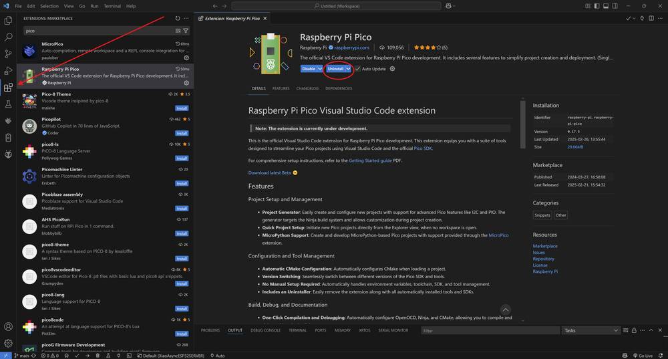
Task: Click the details page vertical scrollbar
Action: pos(523,124)
